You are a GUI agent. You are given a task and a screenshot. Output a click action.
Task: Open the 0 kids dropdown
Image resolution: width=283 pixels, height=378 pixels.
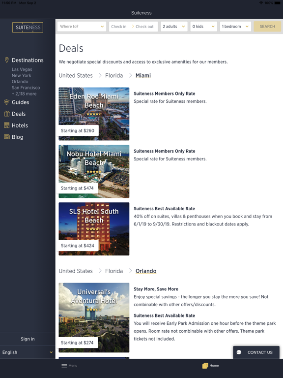pyautogui.click(x=203, y=27)
